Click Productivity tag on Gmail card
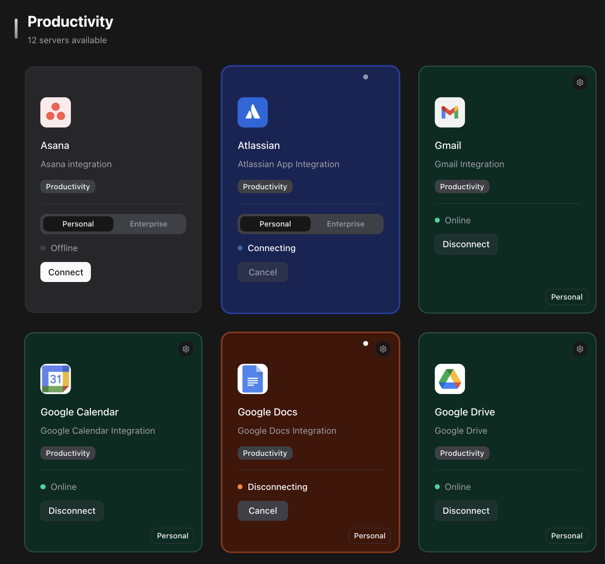605x564 pixels. click(462, 186)
